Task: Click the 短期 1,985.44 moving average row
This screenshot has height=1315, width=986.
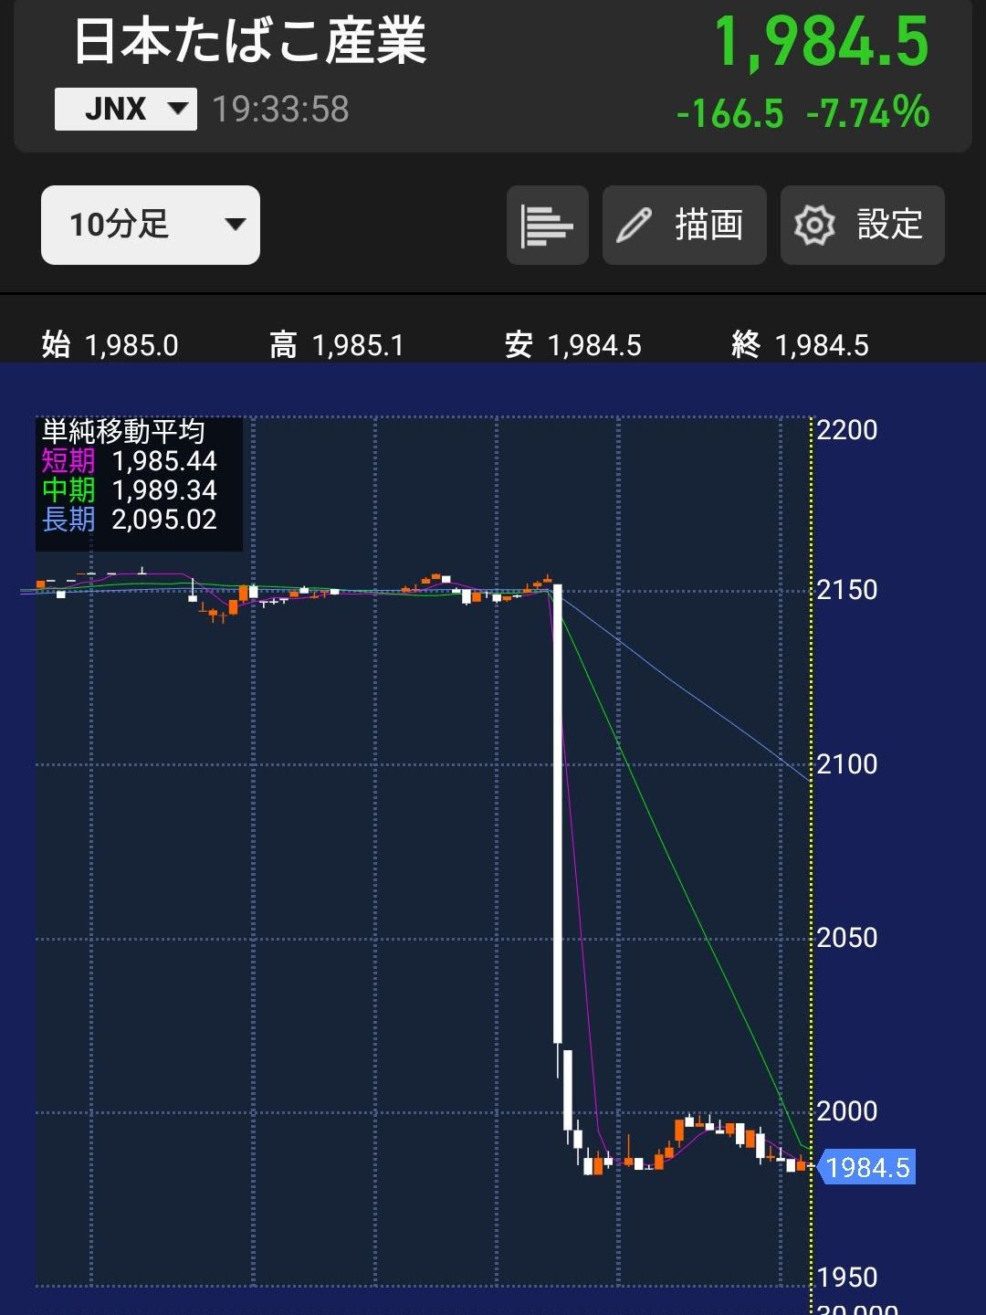Action: point(129,461)
